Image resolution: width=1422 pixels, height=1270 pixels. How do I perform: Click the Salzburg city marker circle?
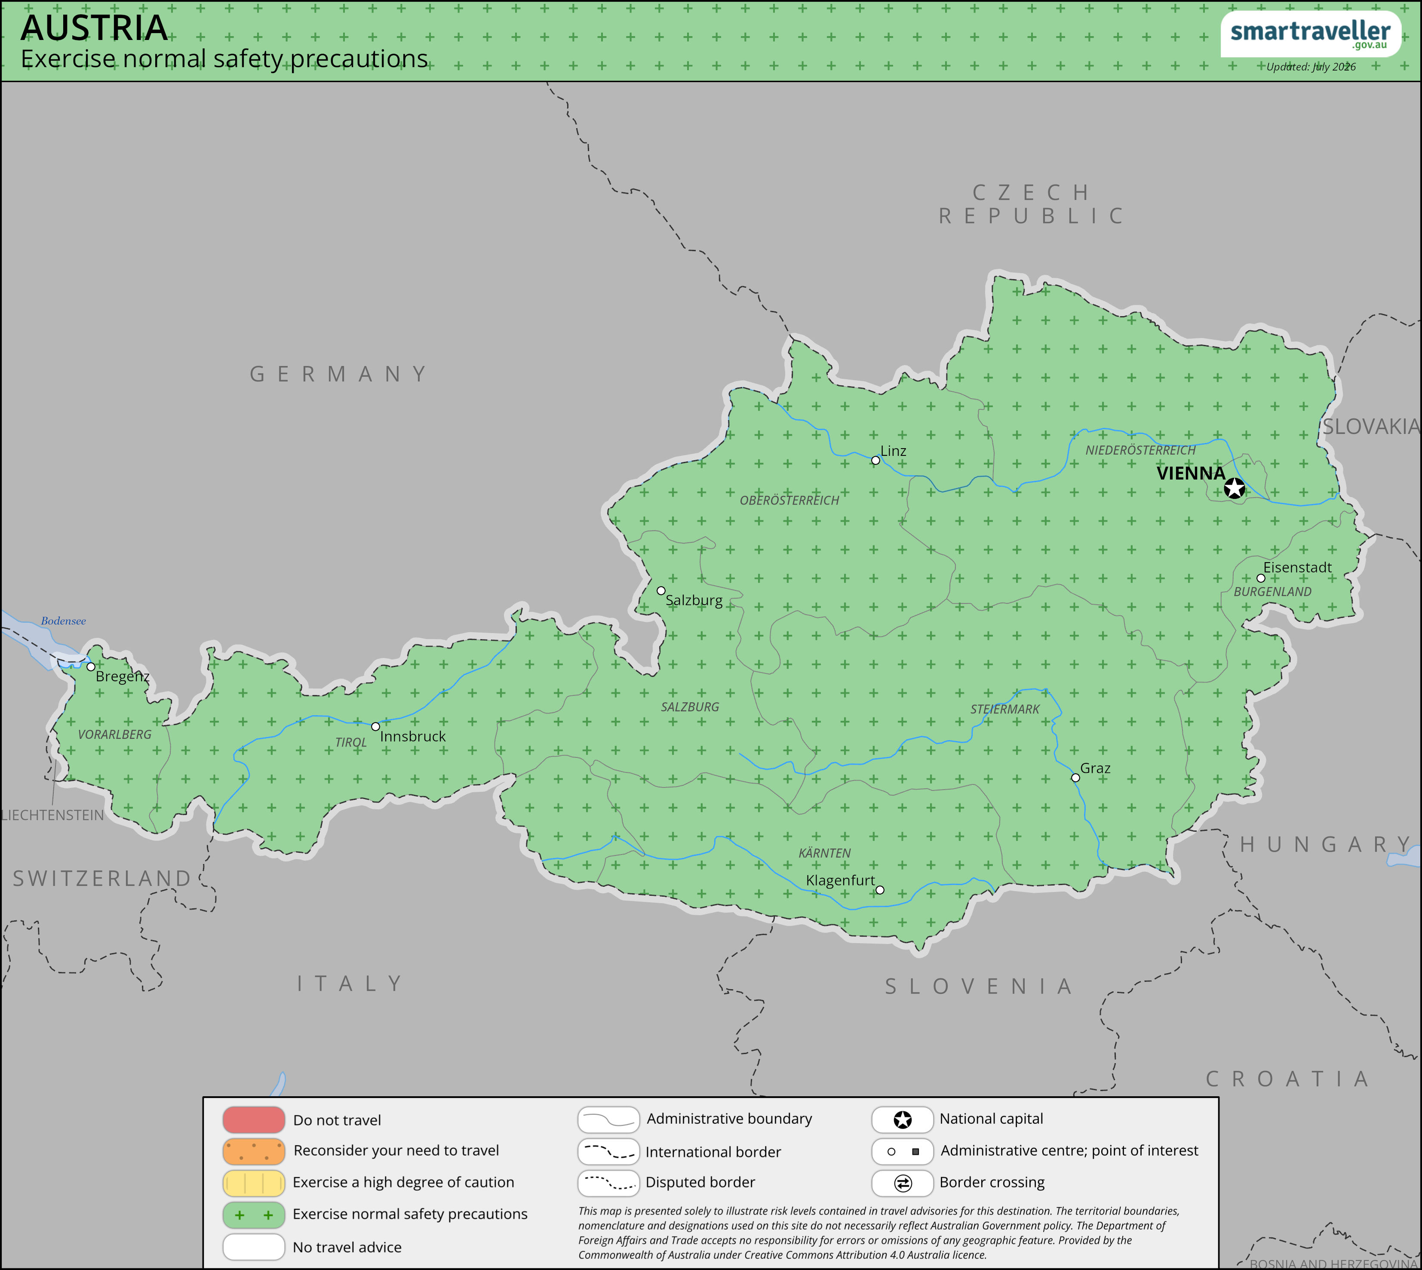point(661,591)
